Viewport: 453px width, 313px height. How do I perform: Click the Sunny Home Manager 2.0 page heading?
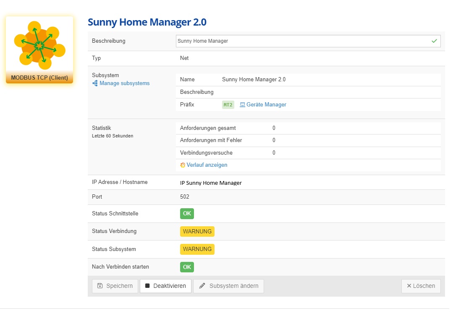tap(147, 22)
